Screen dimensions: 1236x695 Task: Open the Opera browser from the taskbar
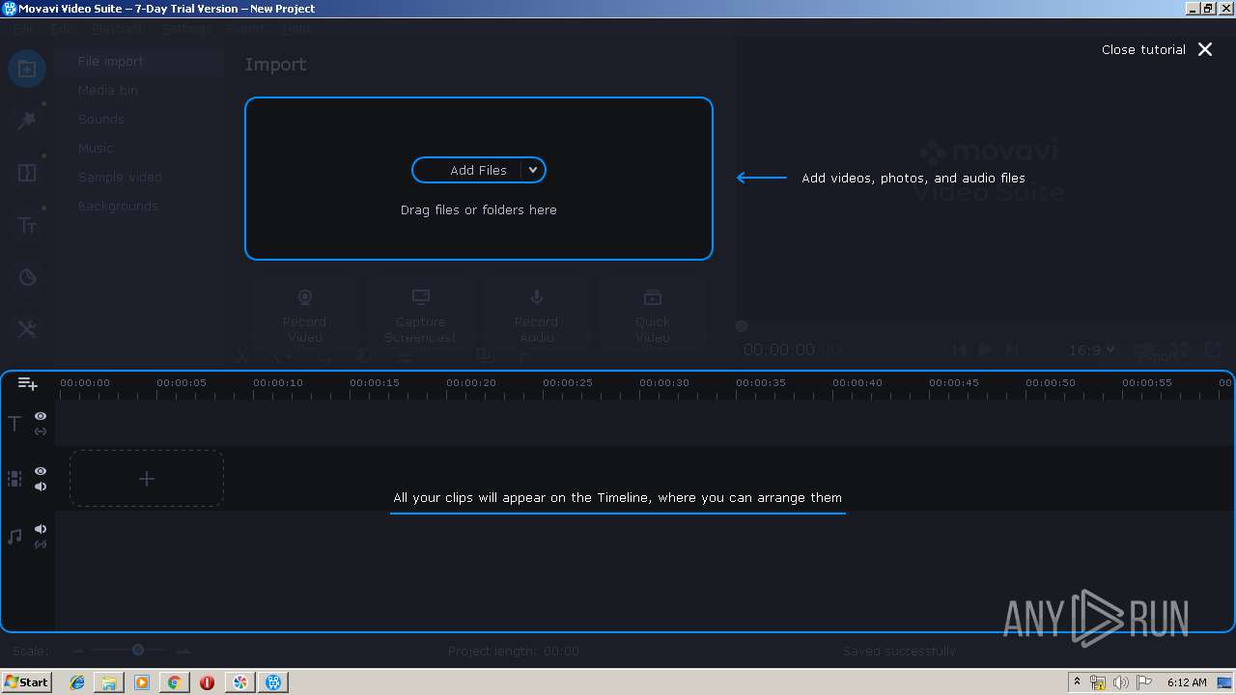point(207,682)
